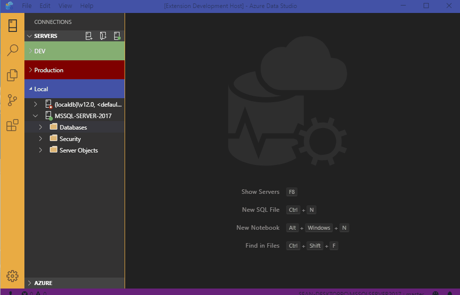The width and height of the screenshot is (460, 295).
Task: Click the SERVERS section title
Action: pyautogui.click(x=45, y=36)
